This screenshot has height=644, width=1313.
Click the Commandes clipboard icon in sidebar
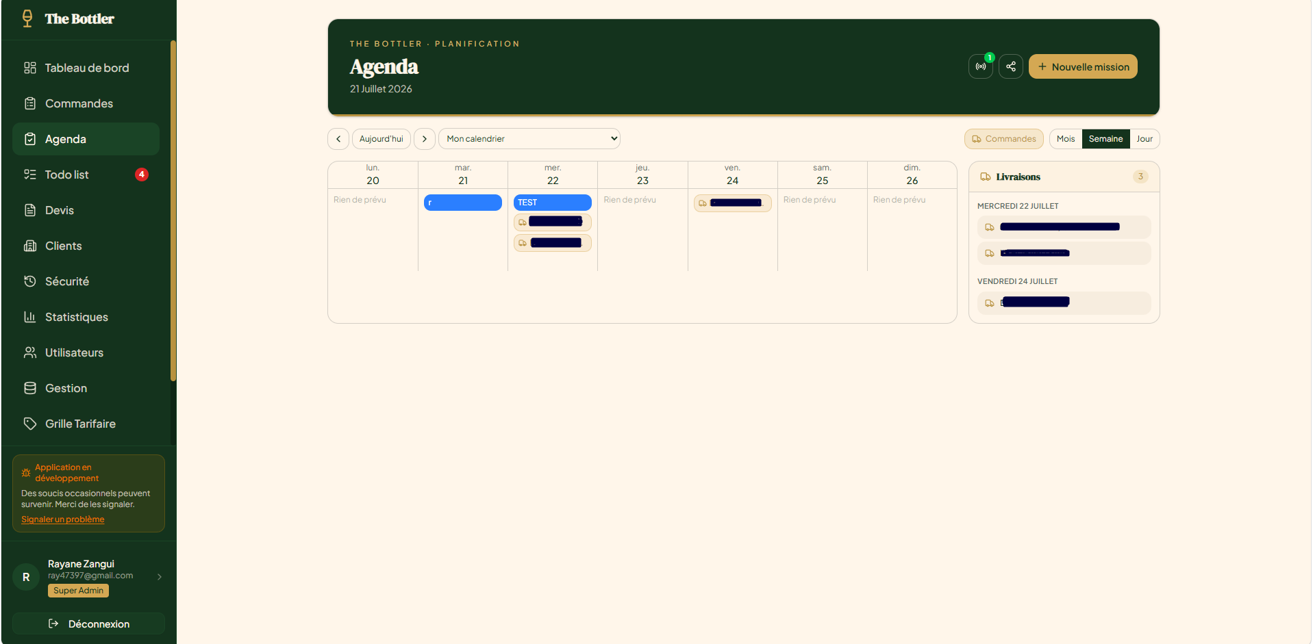tap(30, 103)
